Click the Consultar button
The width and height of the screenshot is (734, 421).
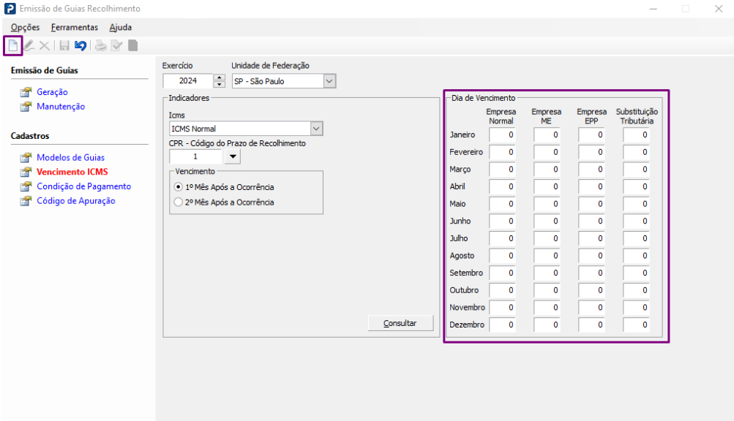(401, 323)
